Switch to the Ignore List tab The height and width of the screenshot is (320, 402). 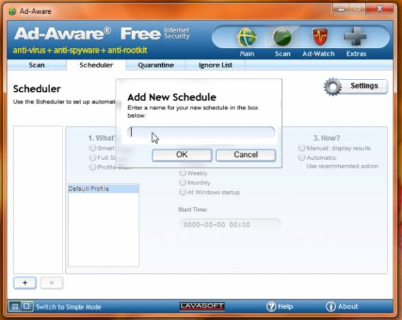pyautogui.click(x=215, y=65)
